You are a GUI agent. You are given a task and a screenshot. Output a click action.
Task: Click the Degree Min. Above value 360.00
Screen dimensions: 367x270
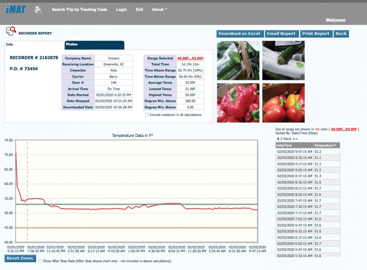coord(190,101)
